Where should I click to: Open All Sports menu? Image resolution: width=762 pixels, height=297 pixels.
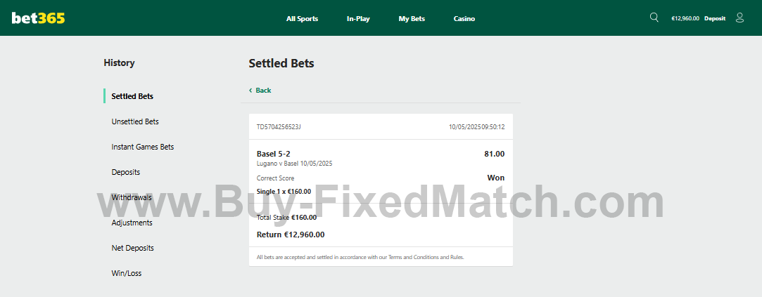(x=302, y=19)
